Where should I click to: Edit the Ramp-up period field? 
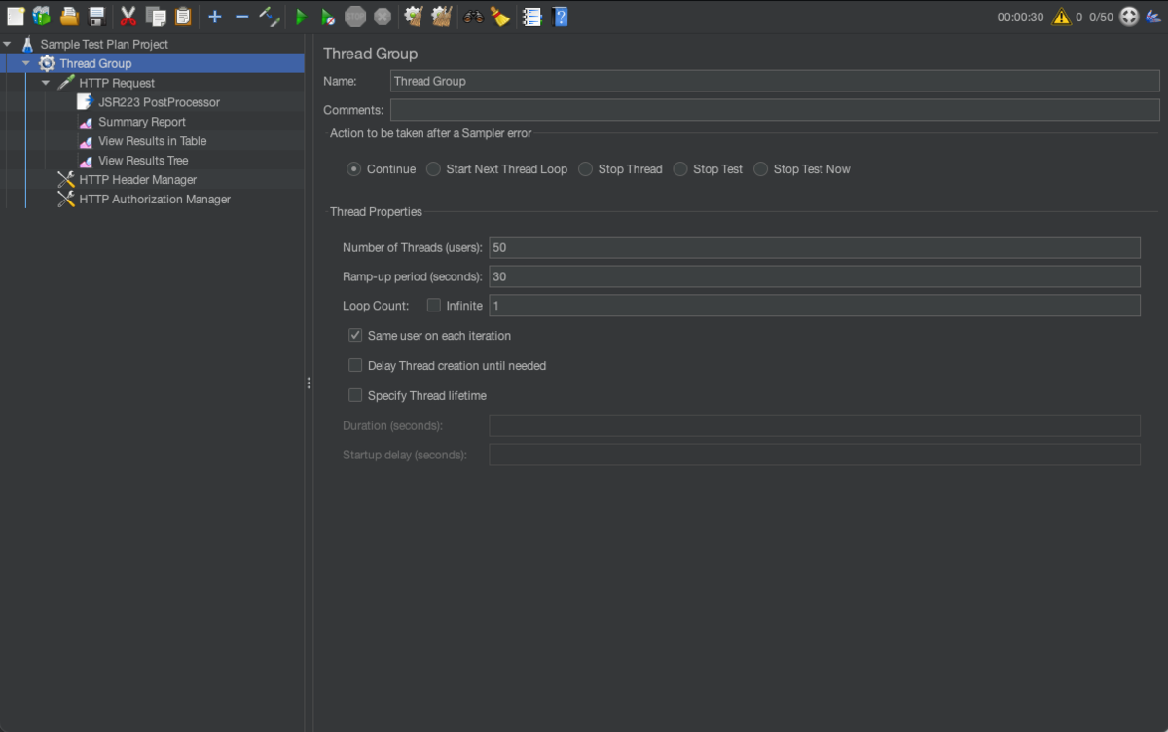coord(815,276)
